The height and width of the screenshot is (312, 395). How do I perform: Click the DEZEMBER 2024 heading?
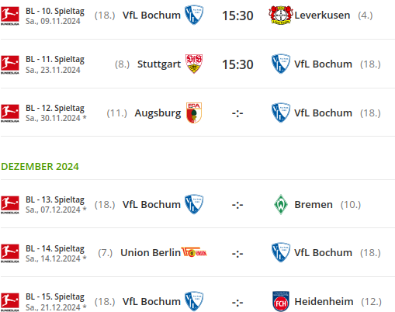point(40,166)
